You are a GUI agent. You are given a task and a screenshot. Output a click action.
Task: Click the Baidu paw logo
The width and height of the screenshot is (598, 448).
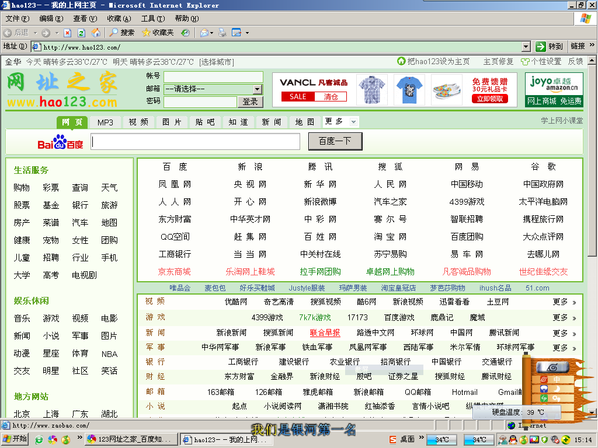click(x=60, y=142)
